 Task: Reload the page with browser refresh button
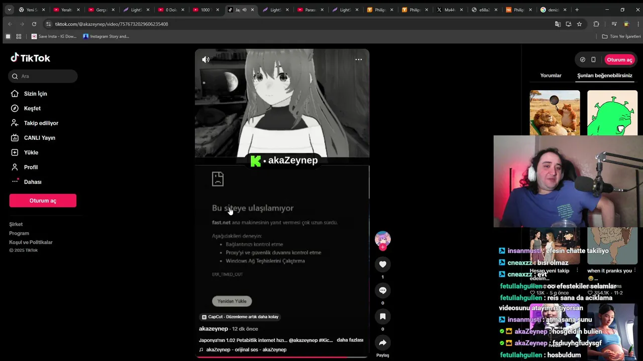pos(34,24)
